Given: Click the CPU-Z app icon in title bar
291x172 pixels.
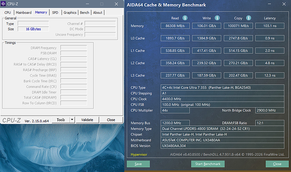Looking at the screenshot, I should (x=3, y=4).
